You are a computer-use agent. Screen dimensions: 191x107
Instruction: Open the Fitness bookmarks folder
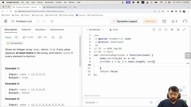tap(6, 15)
